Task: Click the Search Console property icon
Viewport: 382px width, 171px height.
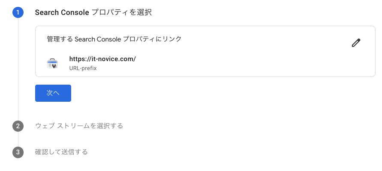Action: click(52, 63)
